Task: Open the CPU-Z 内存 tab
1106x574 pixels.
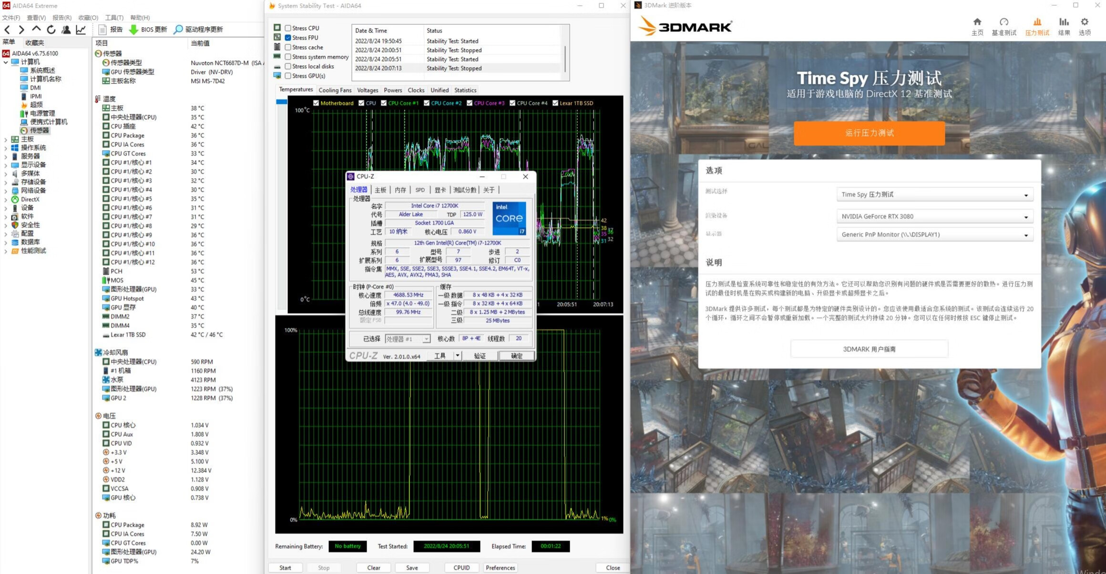Action: tap(400, 190)
